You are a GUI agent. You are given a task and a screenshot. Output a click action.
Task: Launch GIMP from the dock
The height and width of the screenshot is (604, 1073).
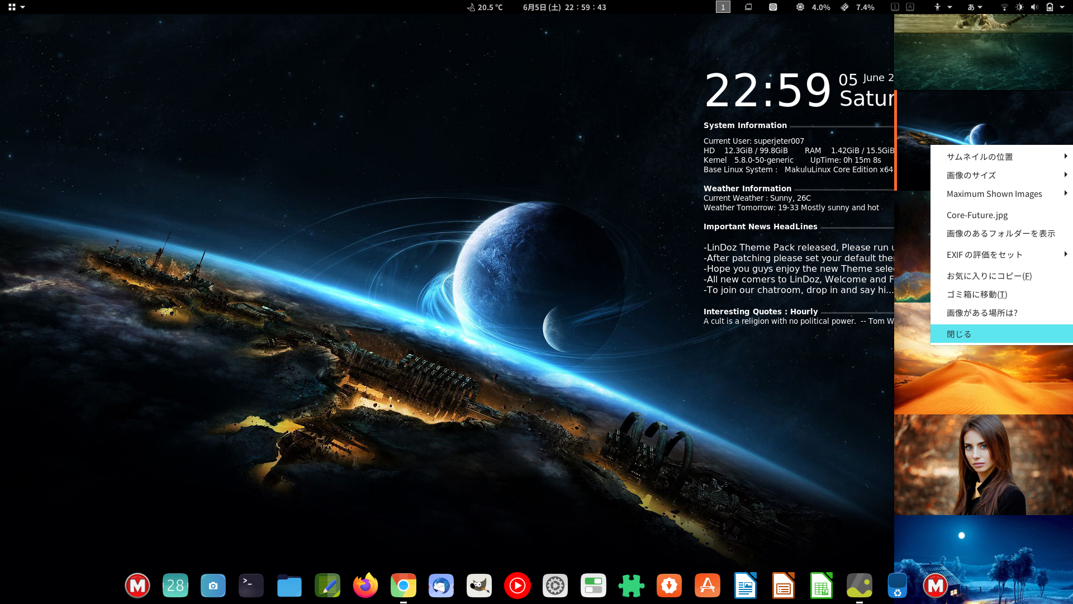point(479,586)
